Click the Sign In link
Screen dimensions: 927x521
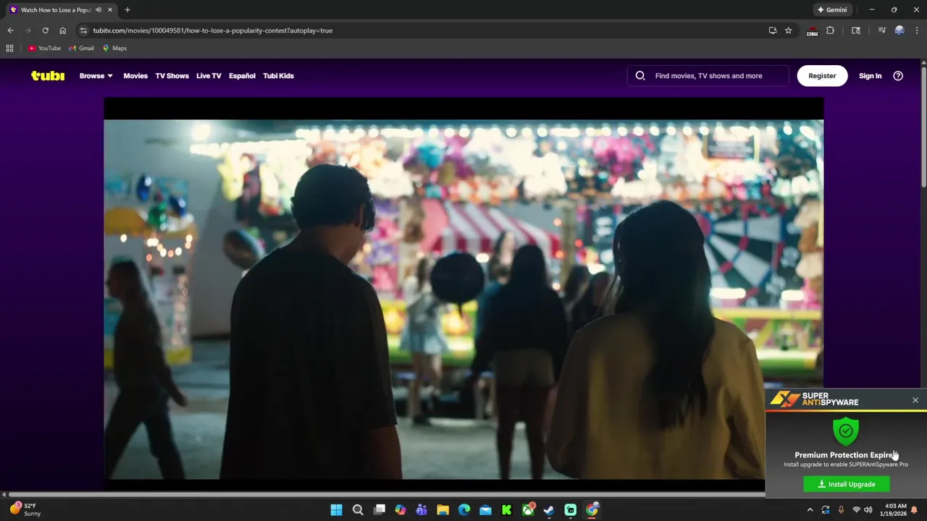[870, 75]
